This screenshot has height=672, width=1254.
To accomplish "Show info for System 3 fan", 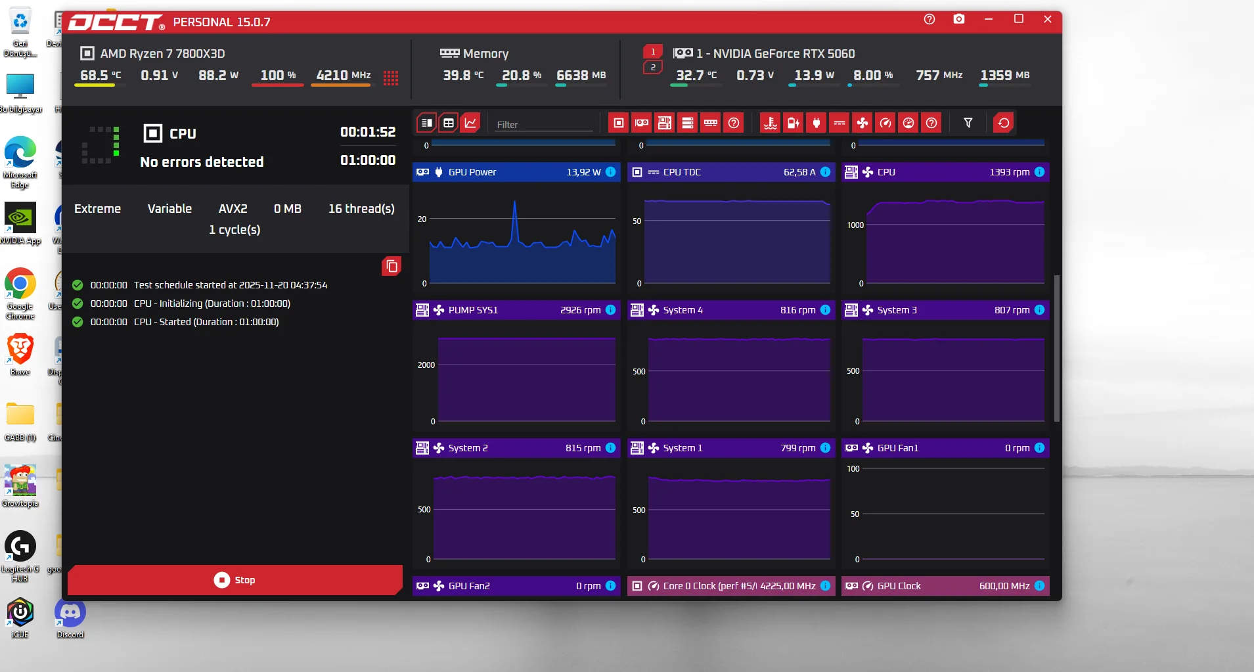I will pyautogui.click(x=1039, y=310).
